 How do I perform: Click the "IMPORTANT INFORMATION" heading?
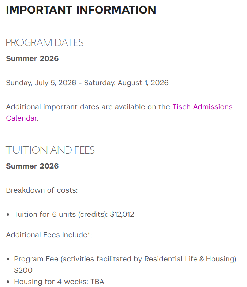pyautogui.click(x=81, y=10)
